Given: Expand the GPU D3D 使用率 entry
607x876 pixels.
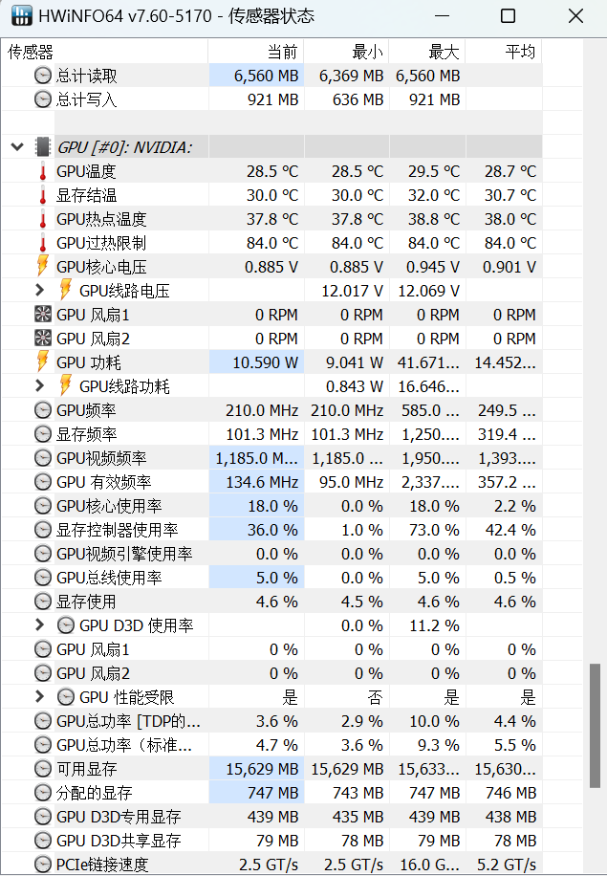Looking at the screenshot, I should click(40, 625).
